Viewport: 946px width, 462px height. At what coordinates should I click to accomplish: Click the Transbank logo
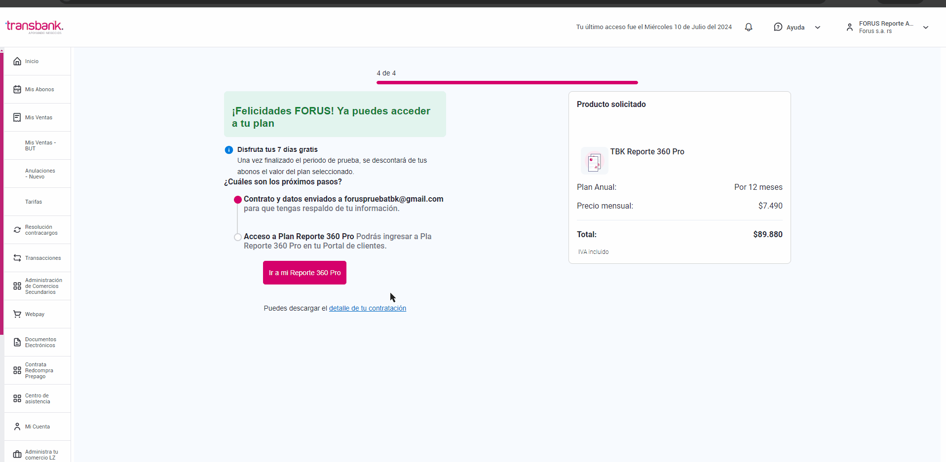[x=34, y=27]
